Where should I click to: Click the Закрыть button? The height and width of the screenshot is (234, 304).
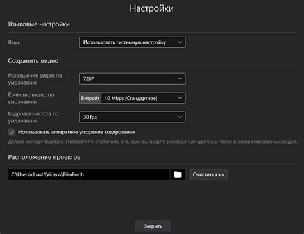pyautogui.click(x=153, y=226)
